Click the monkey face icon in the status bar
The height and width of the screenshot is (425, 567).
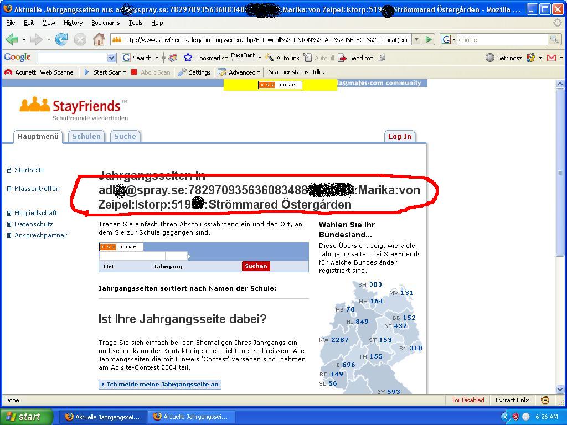[x=545, y=400]
